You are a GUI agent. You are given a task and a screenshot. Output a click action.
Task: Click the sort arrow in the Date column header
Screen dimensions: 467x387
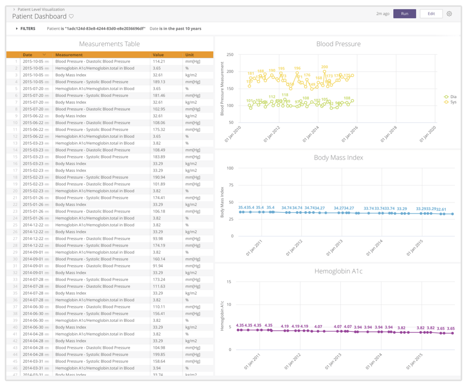point(45,55)
